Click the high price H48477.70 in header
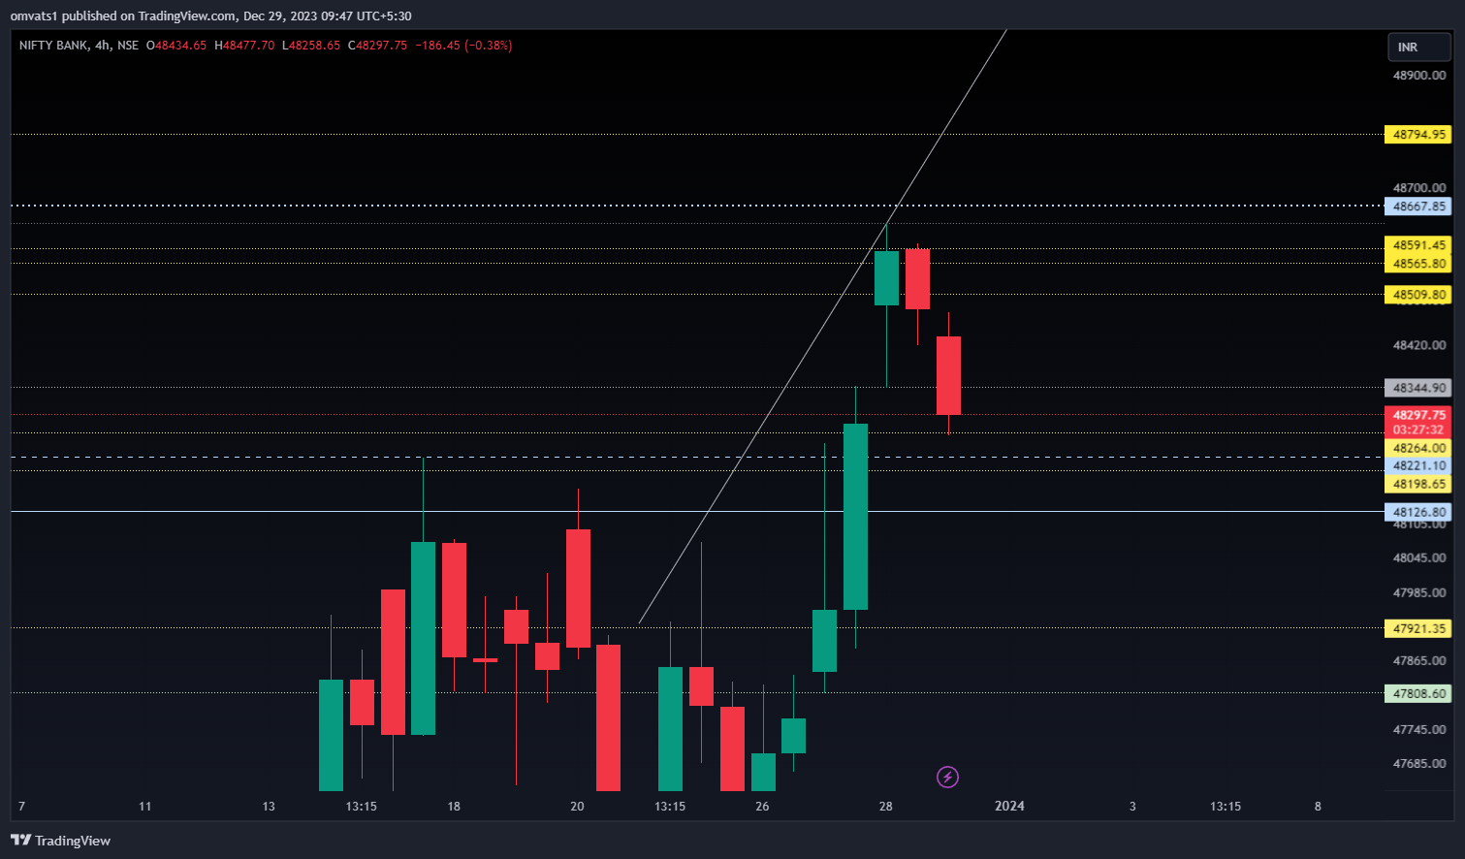This screenshot has height=859, width=1465. click(x=244, y=46)
